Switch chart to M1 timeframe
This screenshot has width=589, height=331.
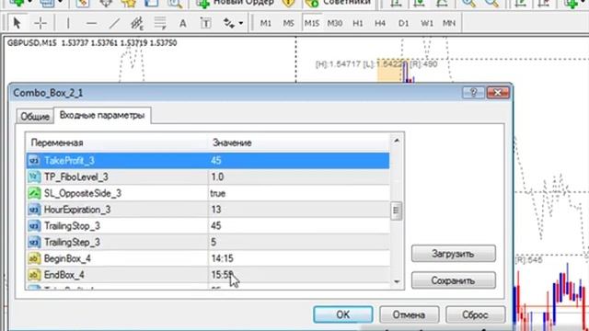pos(266,23)
